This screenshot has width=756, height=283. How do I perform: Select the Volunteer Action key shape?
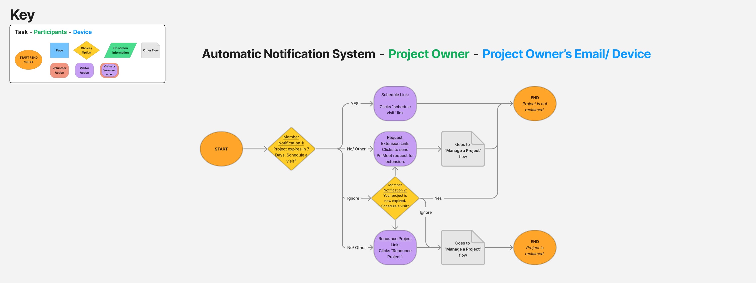coord(59,70)
